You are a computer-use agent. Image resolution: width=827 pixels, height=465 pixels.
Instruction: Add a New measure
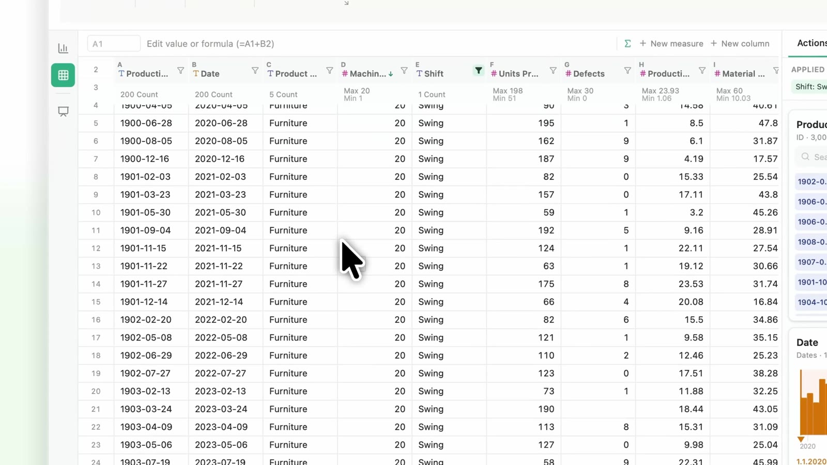(671, 43)
